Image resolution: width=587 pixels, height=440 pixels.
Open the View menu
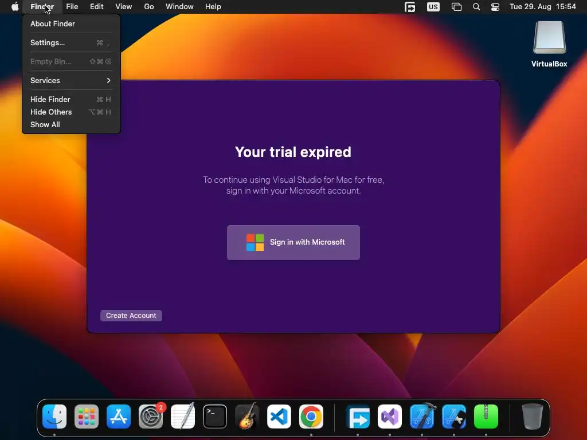pyautogui.click(x=124, y=7)
